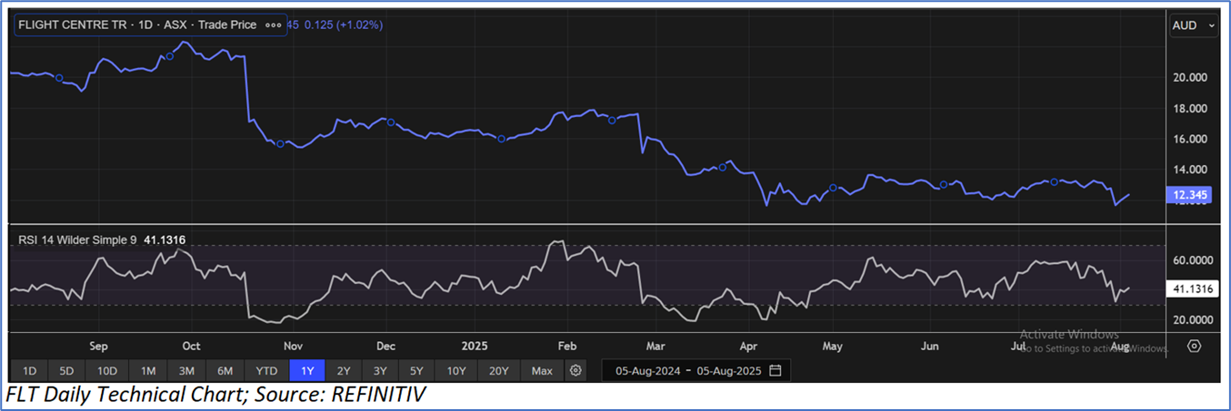
Task: Select the 6M time range
Action: [225, 370]
